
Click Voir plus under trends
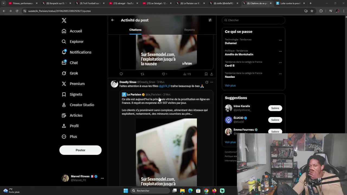point(230,86)
